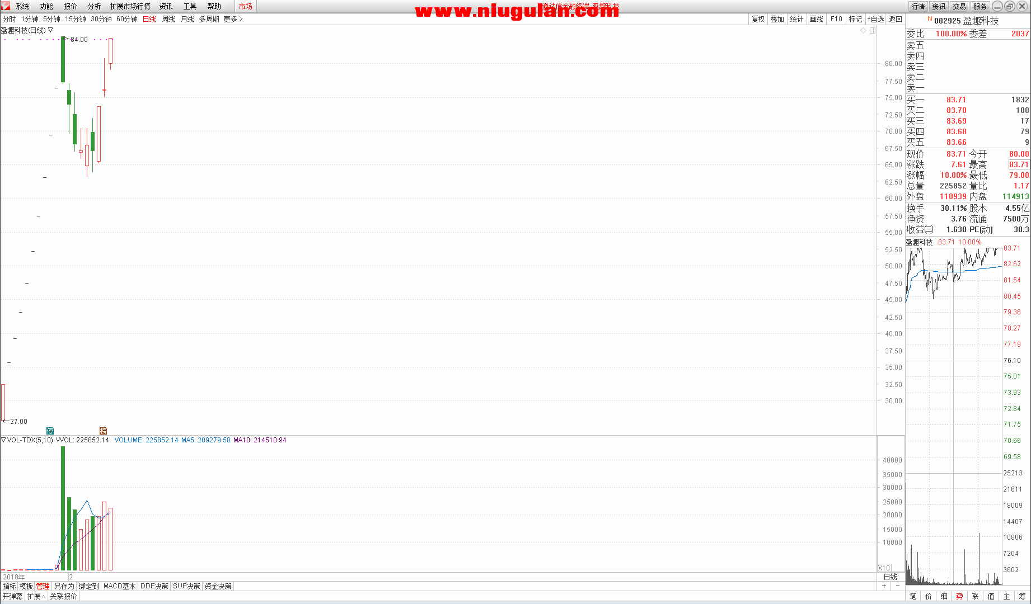Select the red 管理 bottom tab
The image size is (1031, 604).
[43, 586]
